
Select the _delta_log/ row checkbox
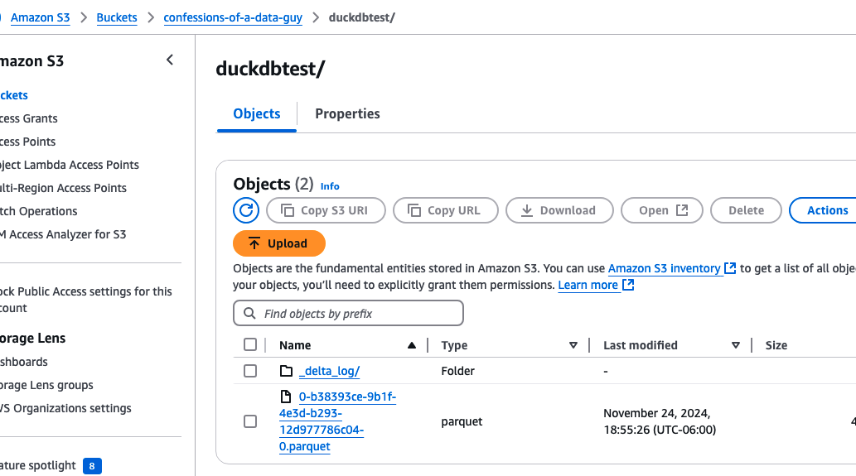tap(250, 372)
